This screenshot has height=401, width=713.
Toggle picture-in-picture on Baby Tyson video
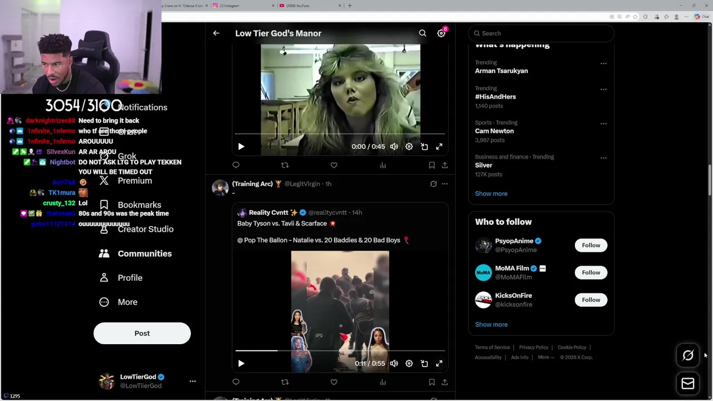coord(424,363)
